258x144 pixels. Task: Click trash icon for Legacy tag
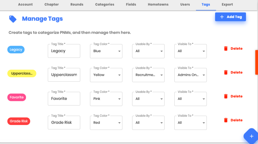click(226, 48)
